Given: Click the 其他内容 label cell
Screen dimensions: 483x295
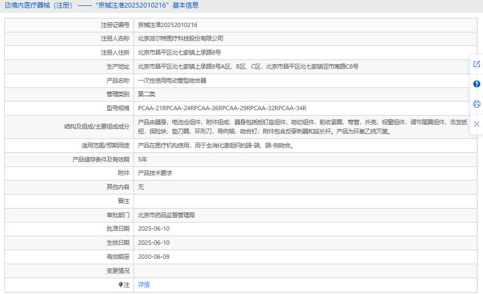Looking at the screenshot, I should tap(69, 187).
